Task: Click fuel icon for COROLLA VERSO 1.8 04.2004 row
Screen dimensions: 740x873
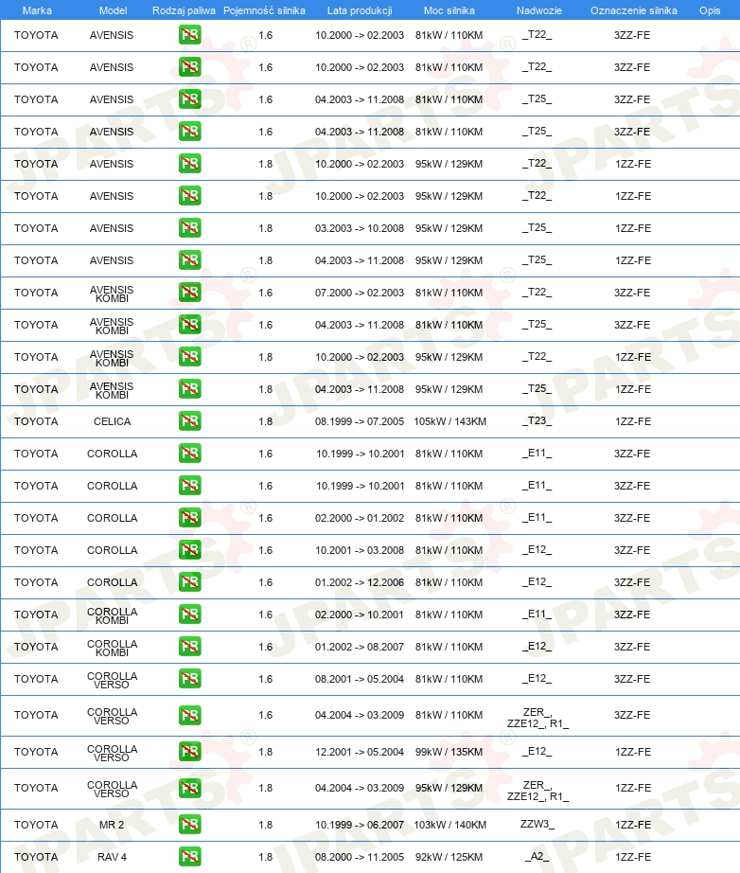Action: click(189, 788)
